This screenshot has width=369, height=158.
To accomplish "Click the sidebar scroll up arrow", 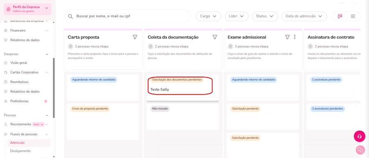I will (x=54, y=23).
